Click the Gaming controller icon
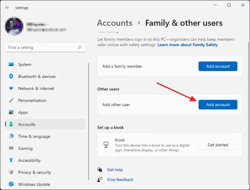This screenshot has height=190, width=250. [11, 148]
